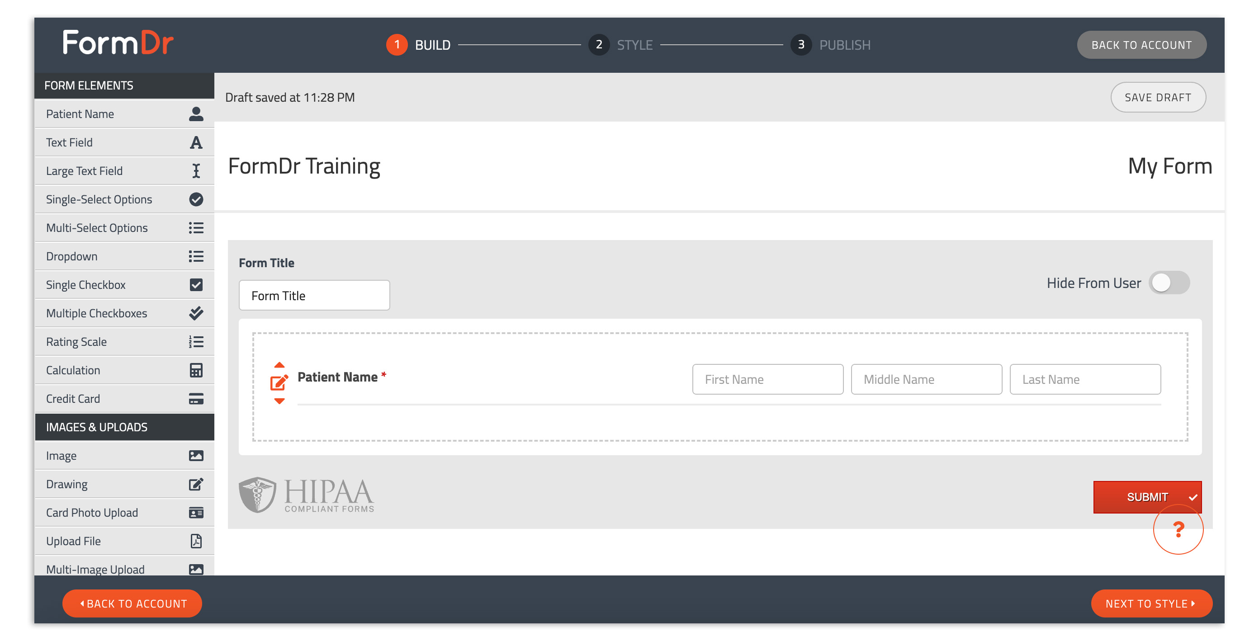The image size is (1259, 641).
Task: Add a Multi-Image Upload element
Action: 125,567
